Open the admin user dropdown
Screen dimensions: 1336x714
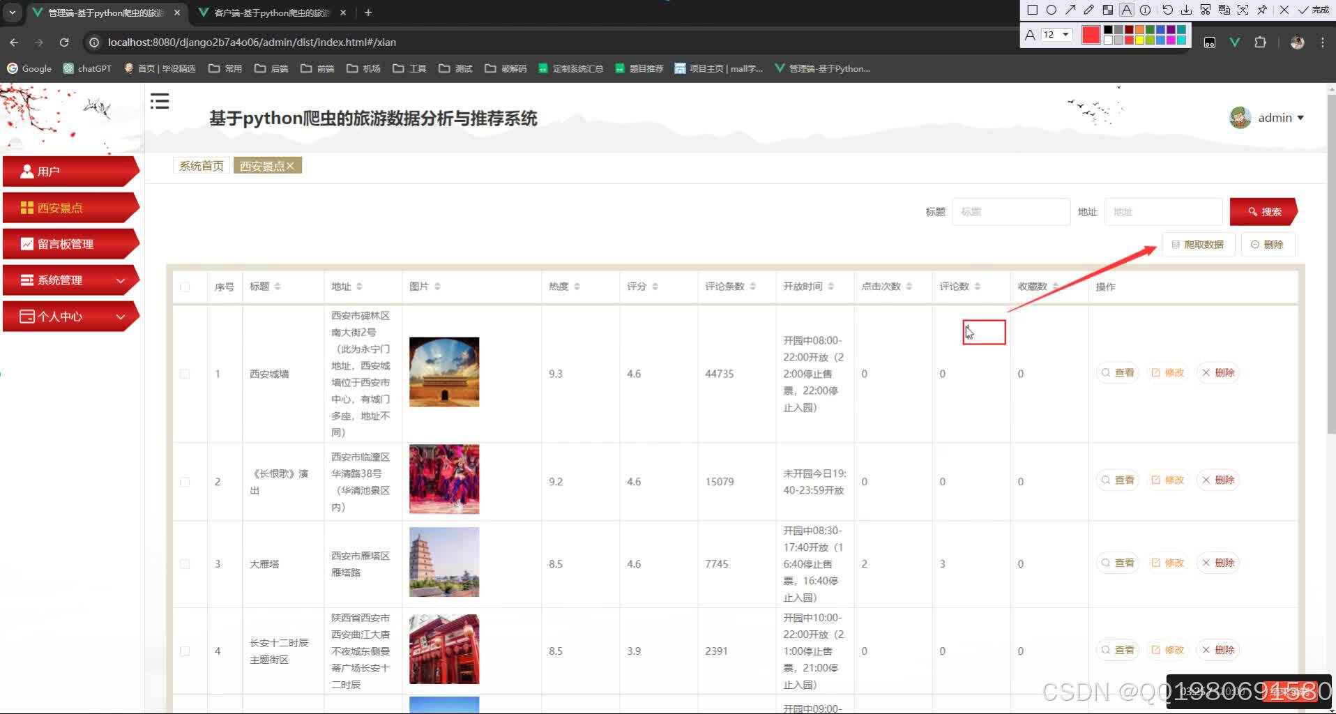1268,118
